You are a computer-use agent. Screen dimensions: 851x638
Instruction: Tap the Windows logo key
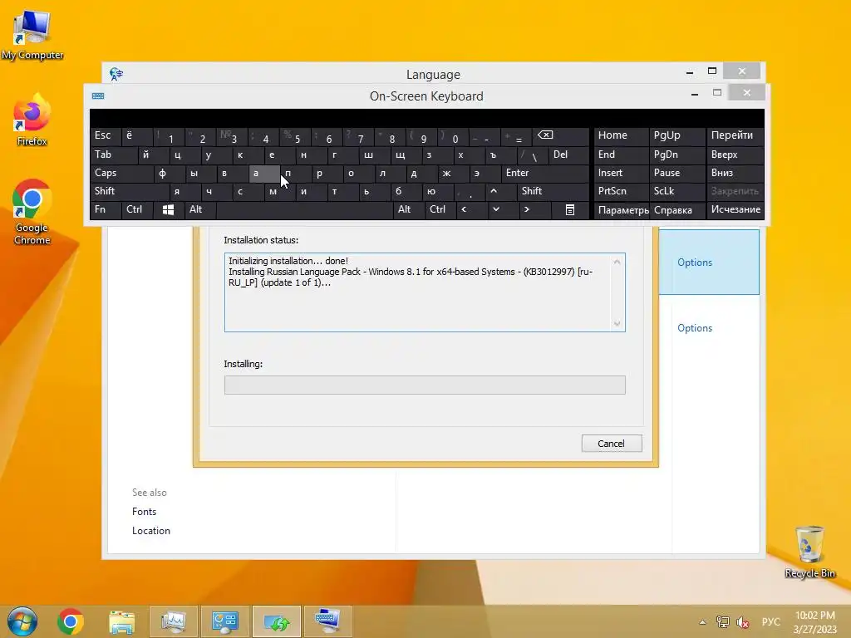tap(168, 210)
